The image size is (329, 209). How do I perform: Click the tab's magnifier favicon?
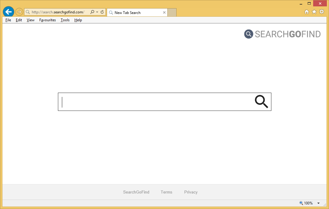111,12
